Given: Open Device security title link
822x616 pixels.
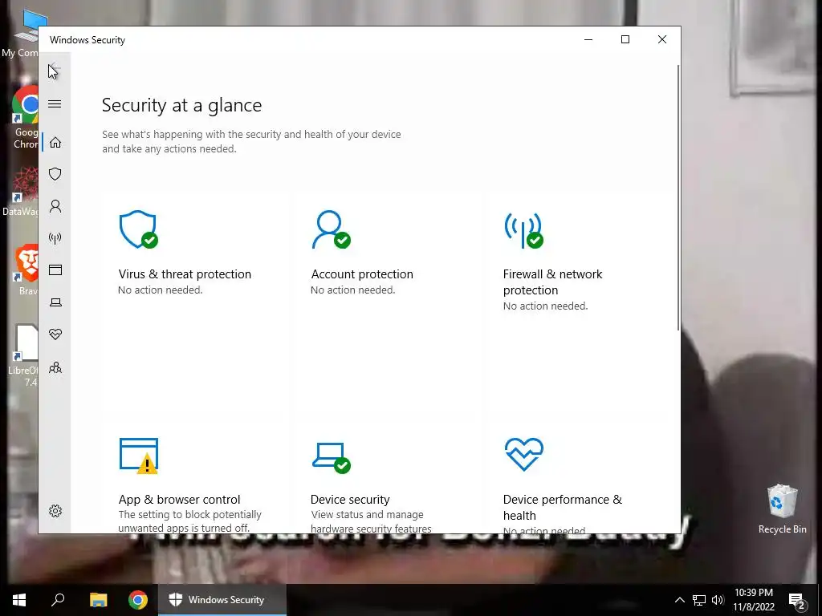Looking at the screenshot, I should [350, 499].
